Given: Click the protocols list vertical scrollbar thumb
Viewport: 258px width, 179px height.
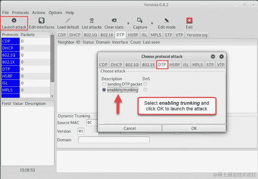Looking at the screenshot, I should [x=52, y=58].
